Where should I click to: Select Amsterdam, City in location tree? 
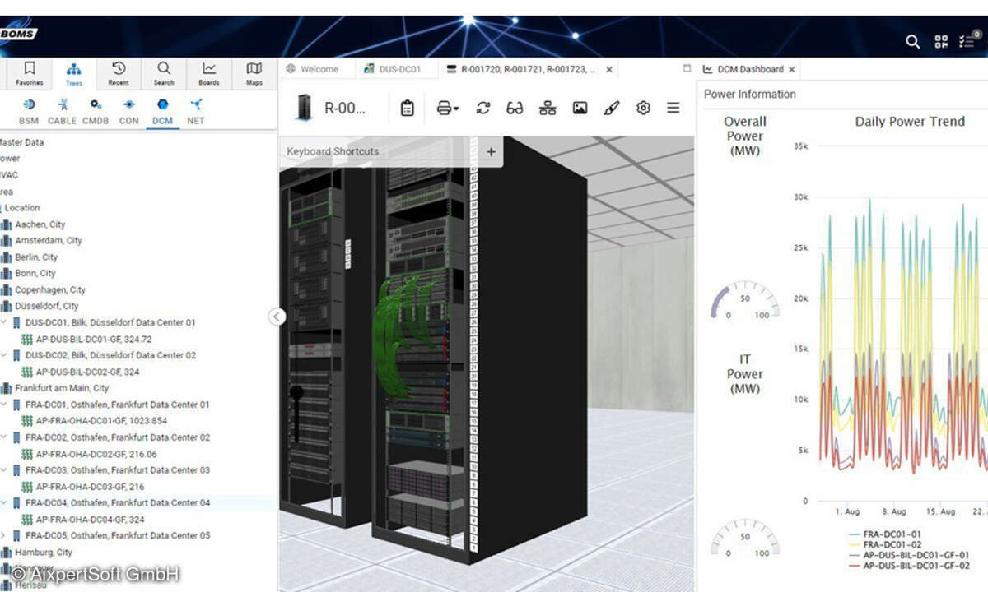(x=49, y=241)
